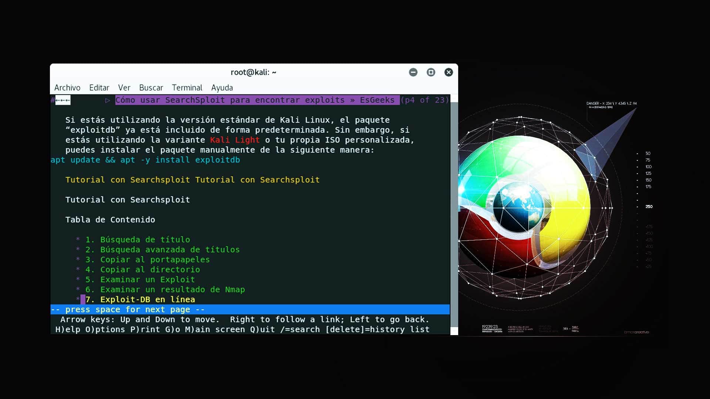Open the Ver menu
This screenshot has height=399, width=710.
click(124, 88)
